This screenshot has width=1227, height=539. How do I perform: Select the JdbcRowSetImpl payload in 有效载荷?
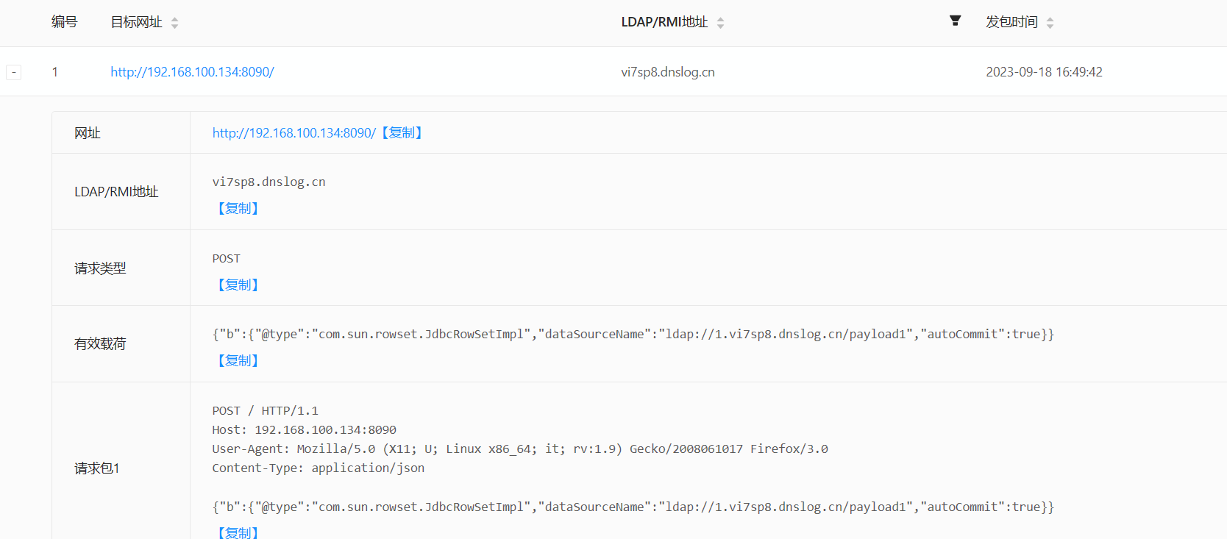pos(633,334)
